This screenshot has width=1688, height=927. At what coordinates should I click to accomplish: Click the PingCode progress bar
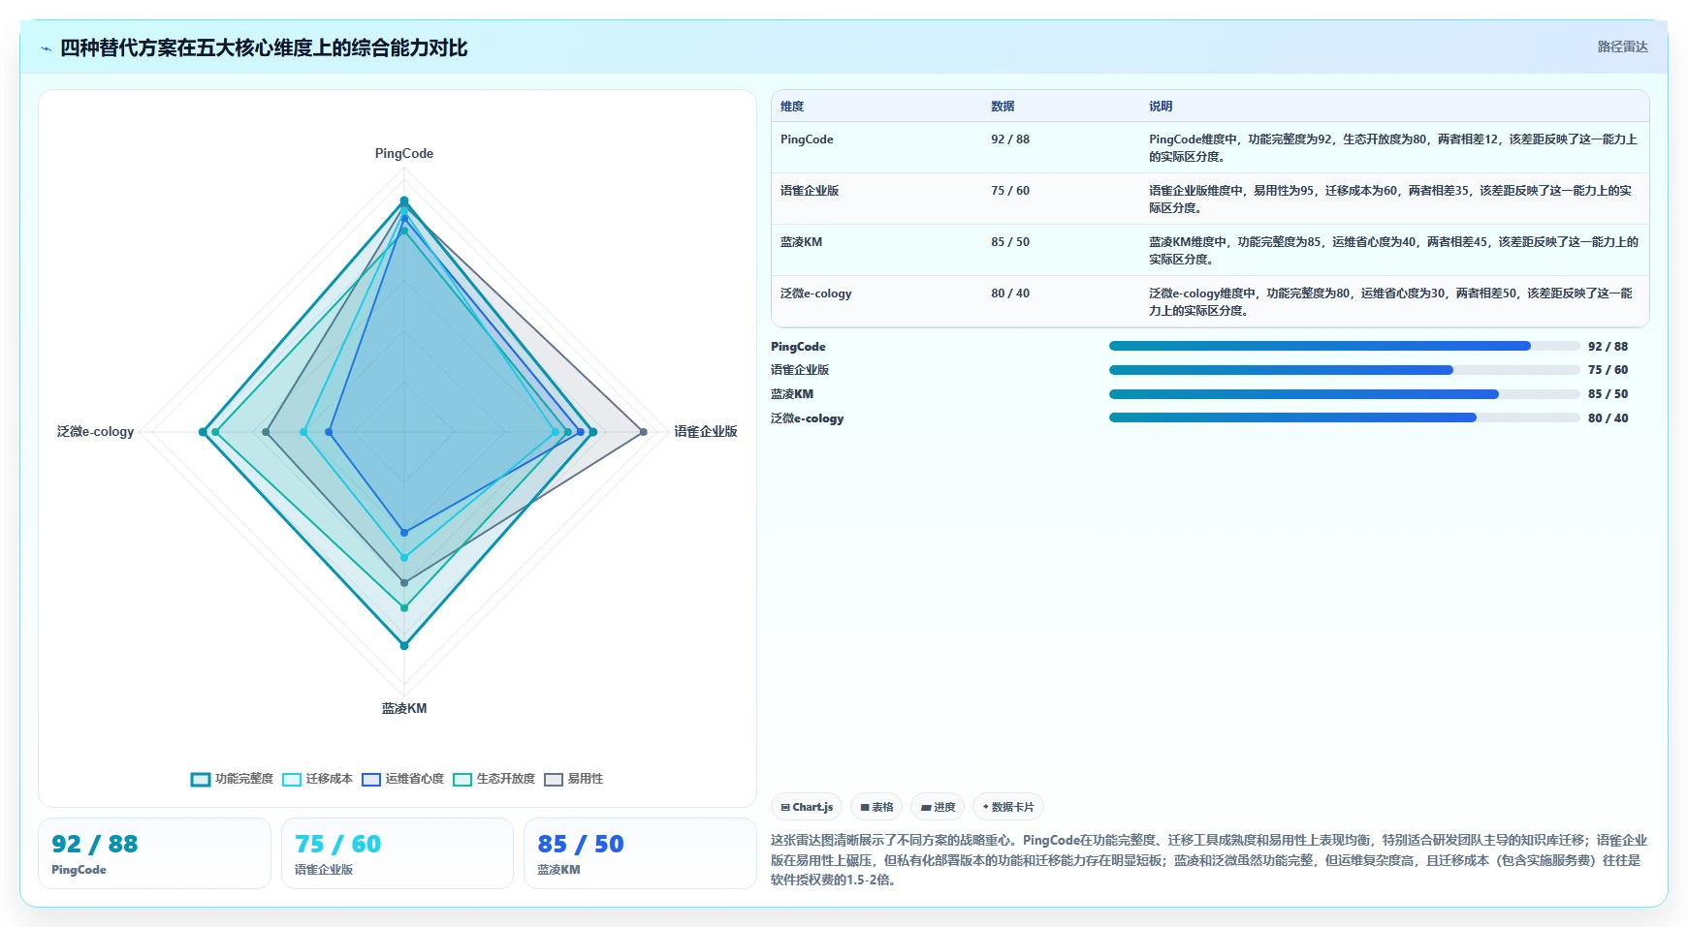1344,346
